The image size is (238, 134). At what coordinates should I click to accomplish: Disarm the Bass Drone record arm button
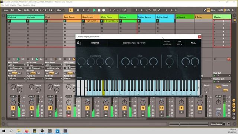coord(69,116)
